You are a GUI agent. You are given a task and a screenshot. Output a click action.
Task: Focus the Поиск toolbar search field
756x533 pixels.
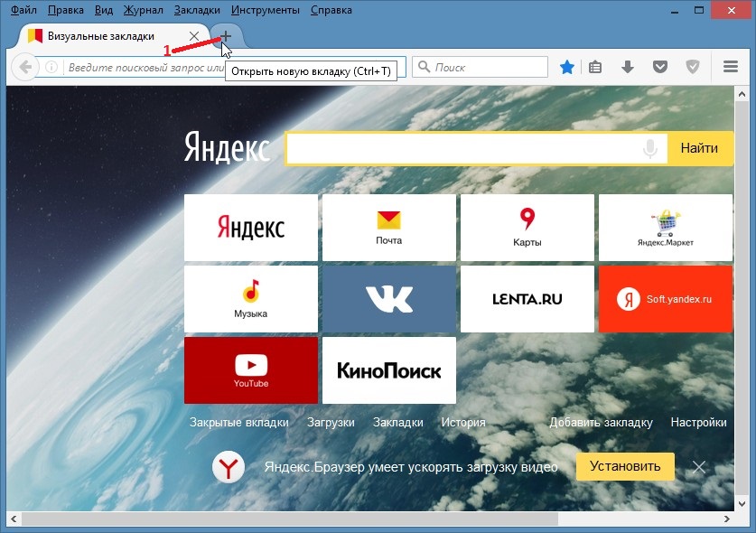(x=481, y=67)
